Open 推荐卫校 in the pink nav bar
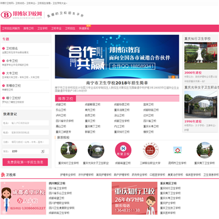Image resolution: width=219 pixels, height=219 pixels. click(29, 29)
